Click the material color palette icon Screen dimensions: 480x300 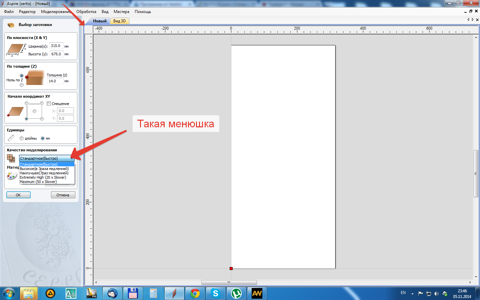12,175
